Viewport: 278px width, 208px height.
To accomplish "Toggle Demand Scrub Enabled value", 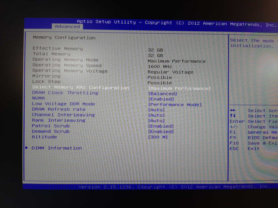I will 161,132.
